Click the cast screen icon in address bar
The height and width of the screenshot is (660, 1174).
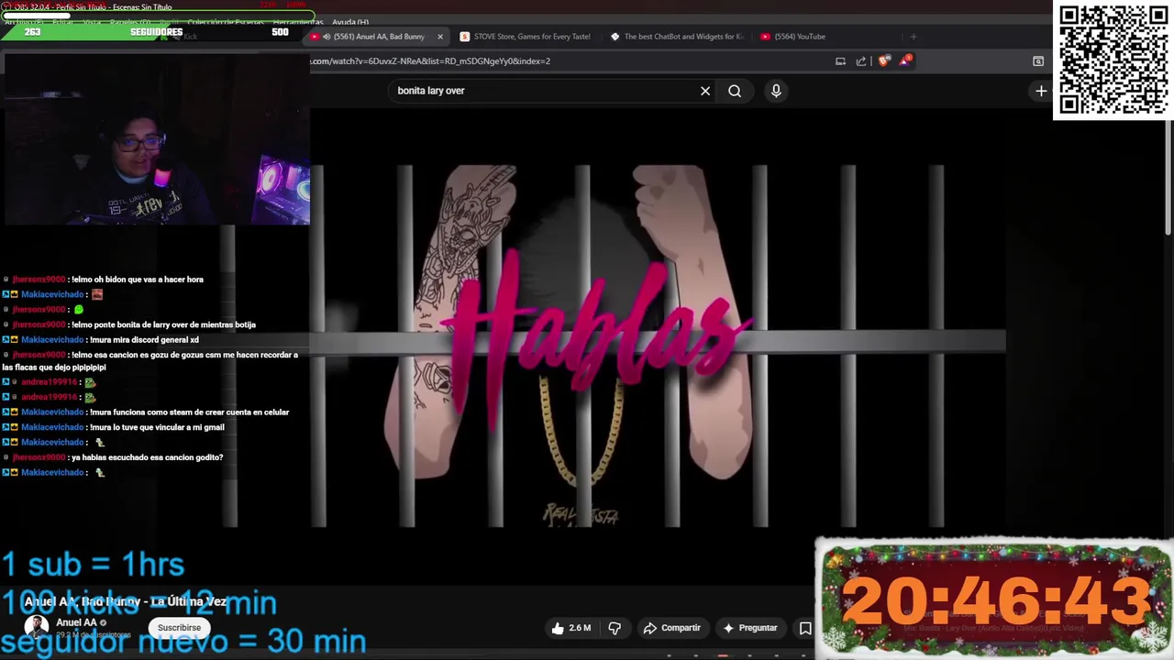(840, 61)
